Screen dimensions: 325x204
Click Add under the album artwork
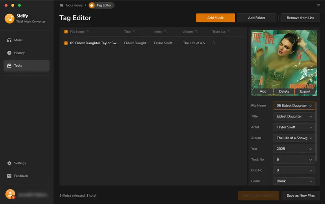263,91
